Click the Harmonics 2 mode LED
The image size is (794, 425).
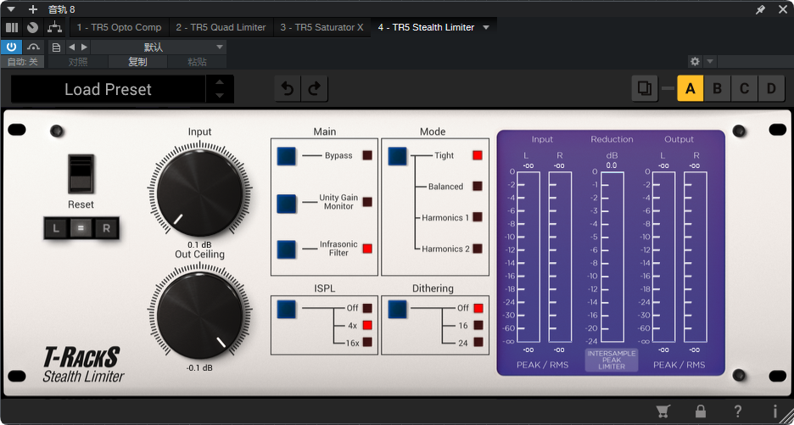(477, 249)
